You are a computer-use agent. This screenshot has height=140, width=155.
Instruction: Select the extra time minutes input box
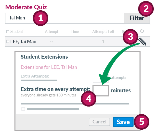(x=101, y=91)
